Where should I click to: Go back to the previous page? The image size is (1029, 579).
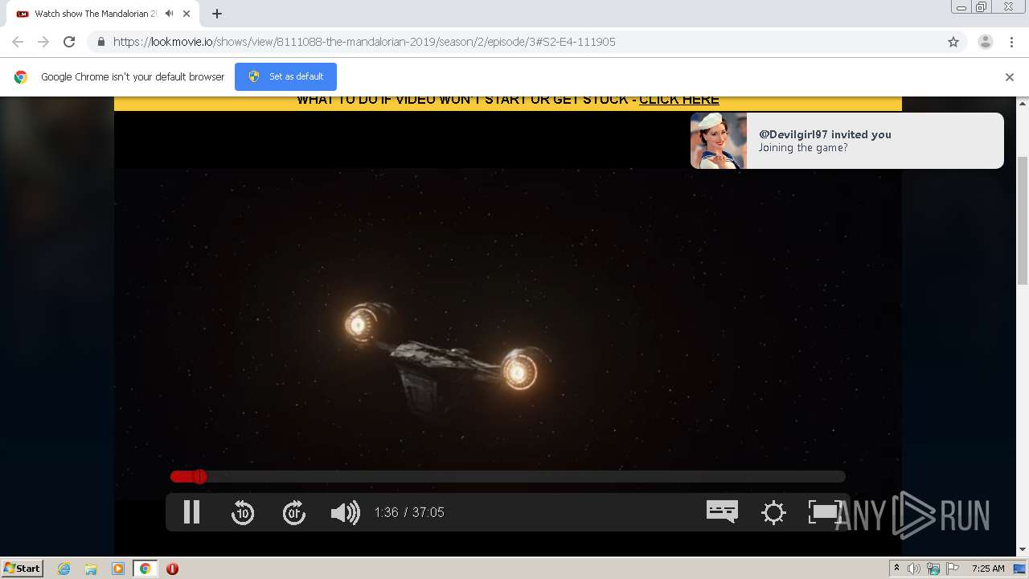[18, 42]
